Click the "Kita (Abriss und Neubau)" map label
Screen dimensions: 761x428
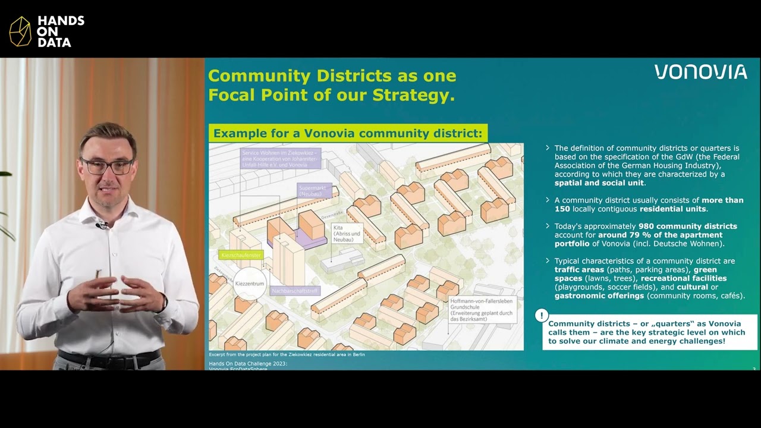click(347, 234)
